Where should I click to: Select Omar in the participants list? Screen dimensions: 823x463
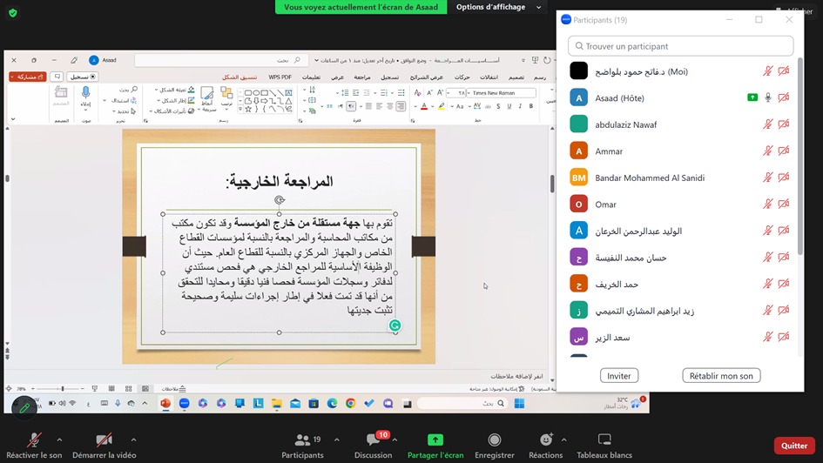pos(605,205)
